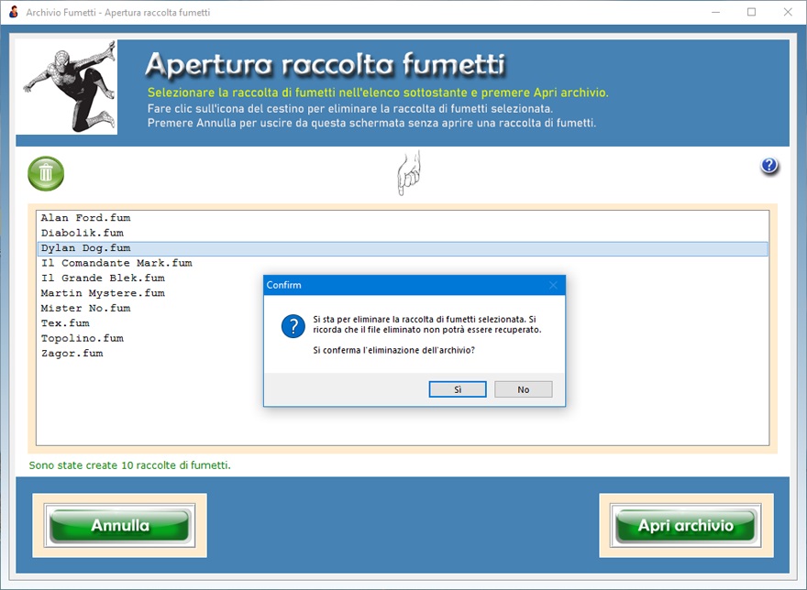Decline deletion with the No button
Image resolution: width=807 pixels, height=590 pixels.
click(x=524, y=389)
